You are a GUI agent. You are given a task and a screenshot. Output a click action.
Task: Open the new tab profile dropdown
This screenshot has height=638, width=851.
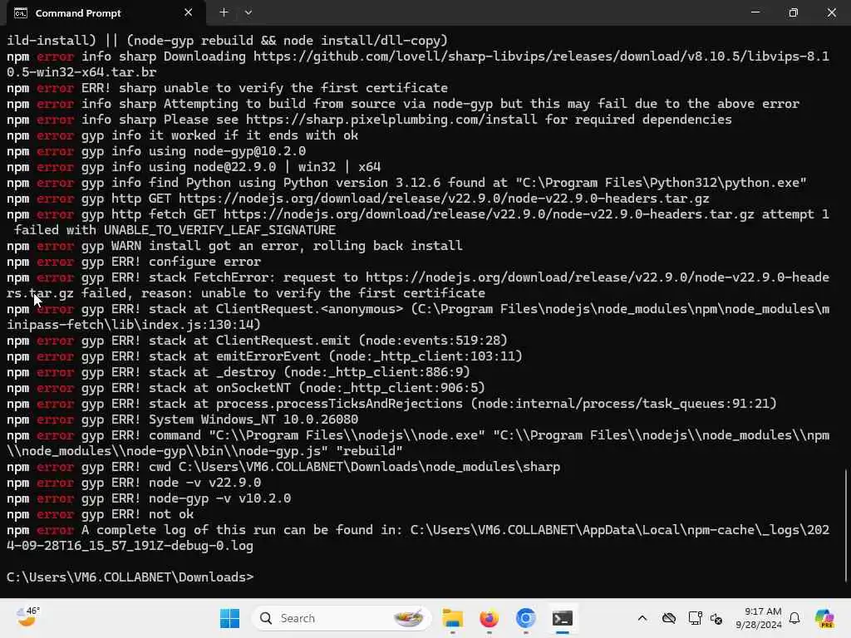click(x=248, y=12)
